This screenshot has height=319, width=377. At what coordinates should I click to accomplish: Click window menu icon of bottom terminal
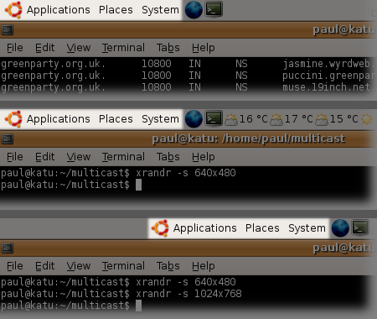tap(7, 248)
